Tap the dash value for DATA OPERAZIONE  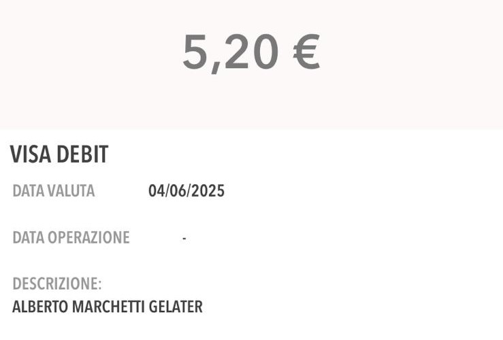184,239
